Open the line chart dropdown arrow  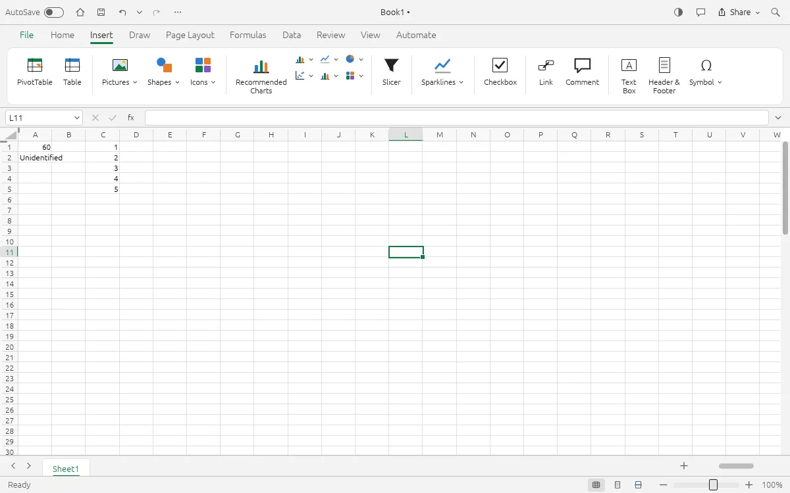[336, 59]
